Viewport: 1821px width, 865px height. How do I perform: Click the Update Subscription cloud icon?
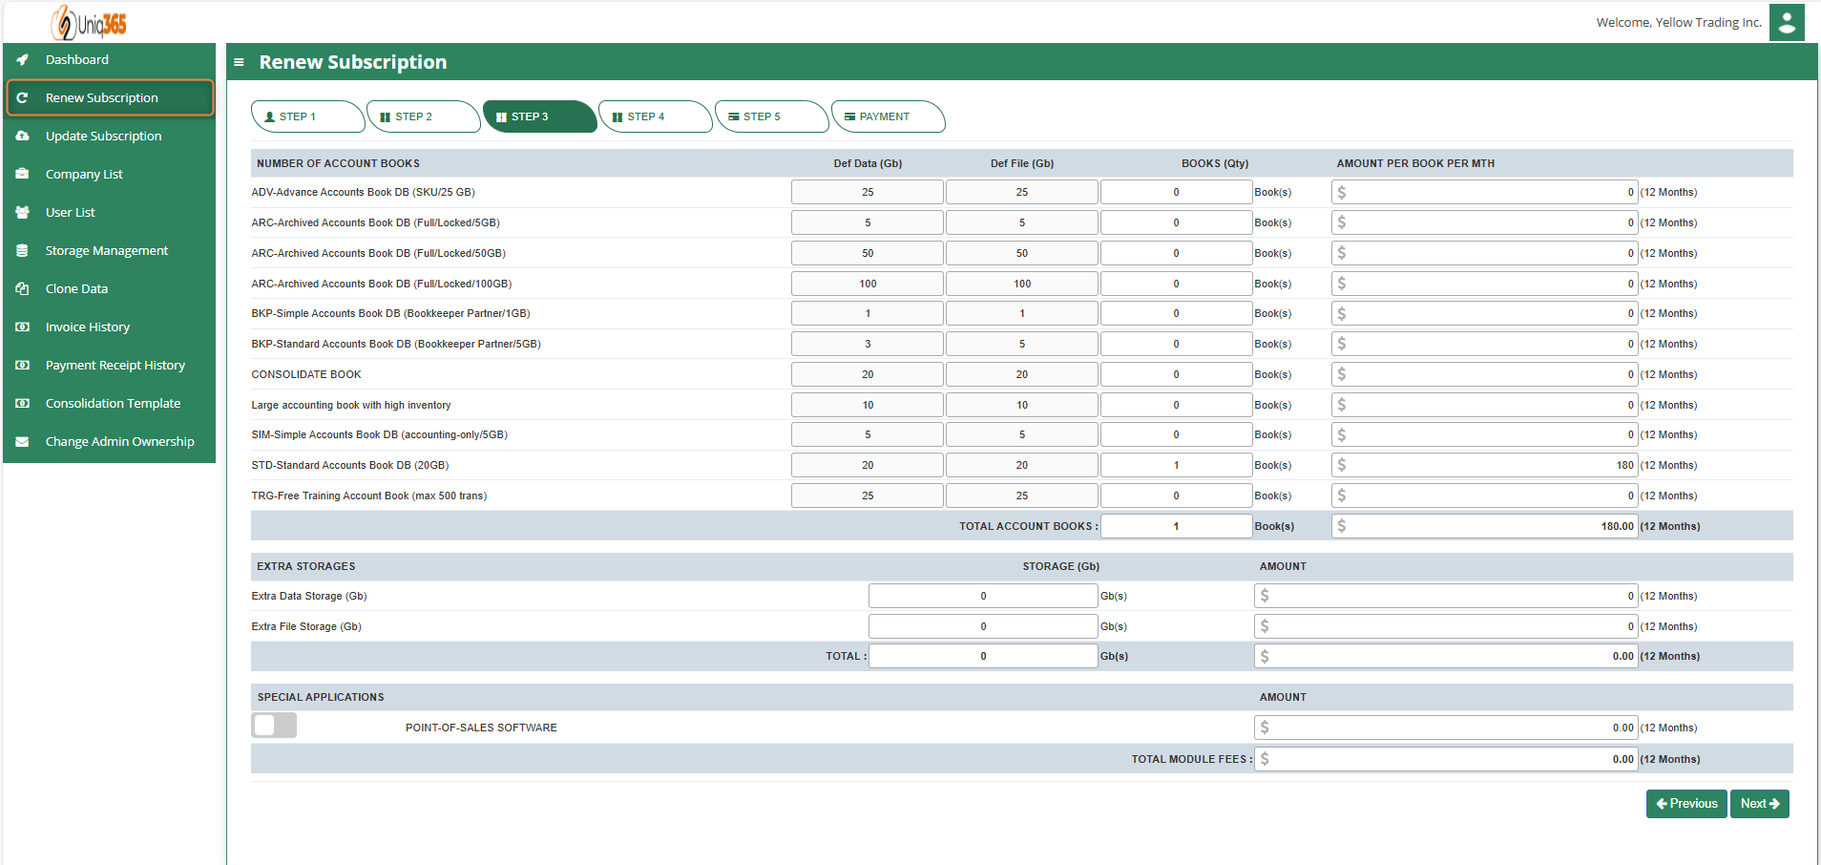tap(22, 136)
